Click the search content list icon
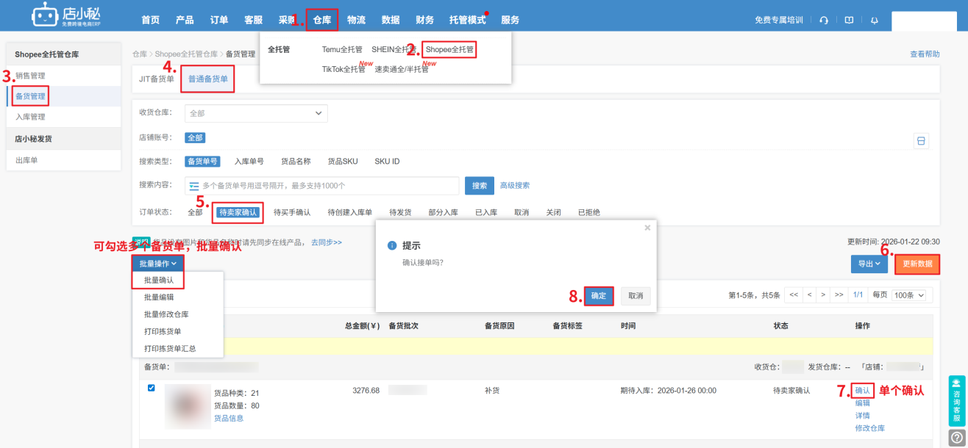Screen dimensions: 968x448 [x=194, y=186]
